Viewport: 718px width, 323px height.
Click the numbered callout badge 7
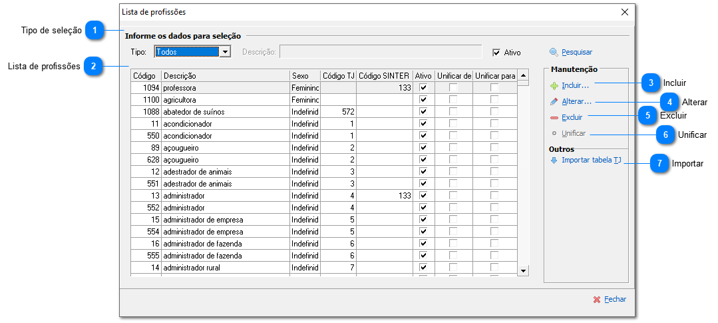click(x=659, y=163)
